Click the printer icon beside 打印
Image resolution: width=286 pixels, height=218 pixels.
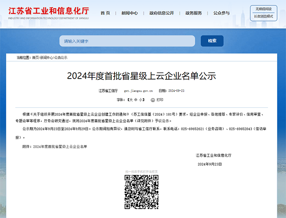(x=152, y=100)
